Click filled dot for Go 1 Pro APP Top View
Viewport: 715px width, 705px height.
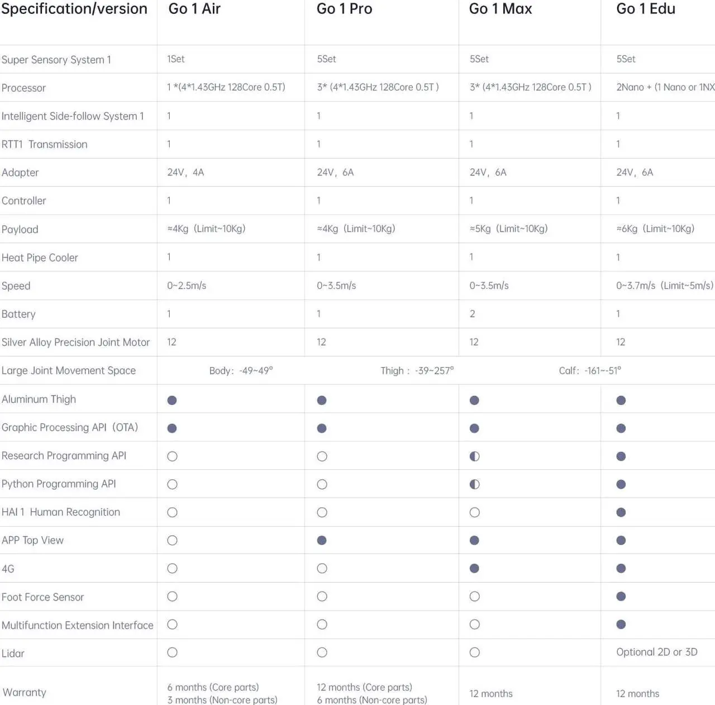click(322, 540)
